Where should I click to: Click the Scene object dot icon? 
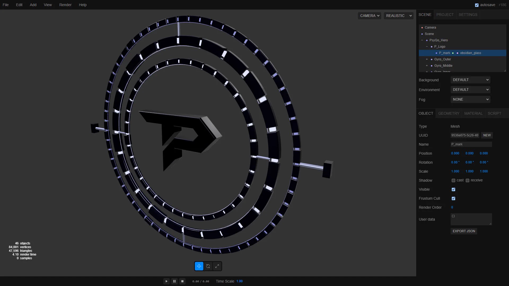pyautogui.click(x=422, y=34)
